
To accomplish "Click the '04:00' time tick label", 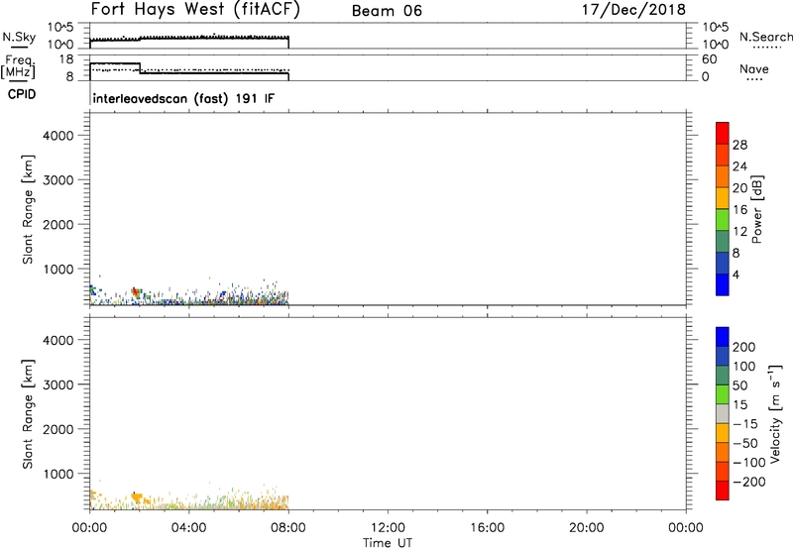I will click(x=188, y=528).
